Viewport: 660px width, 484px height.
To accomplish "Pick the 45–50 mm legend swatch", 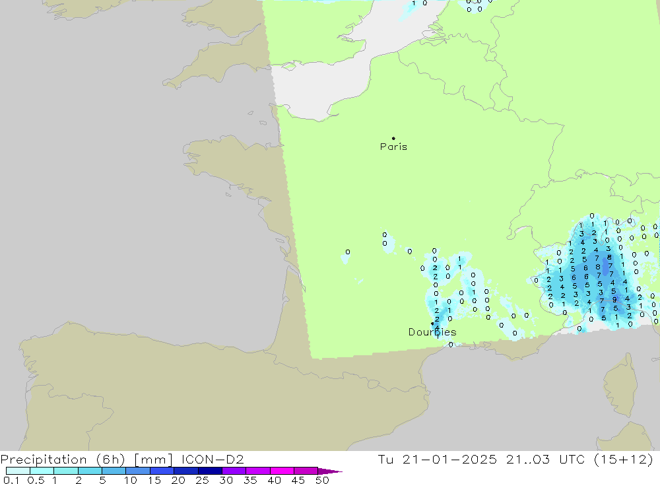I will point(306,471).
